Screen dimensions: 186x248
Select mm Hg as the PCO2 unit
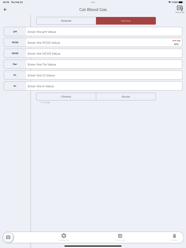coord(176,41)
